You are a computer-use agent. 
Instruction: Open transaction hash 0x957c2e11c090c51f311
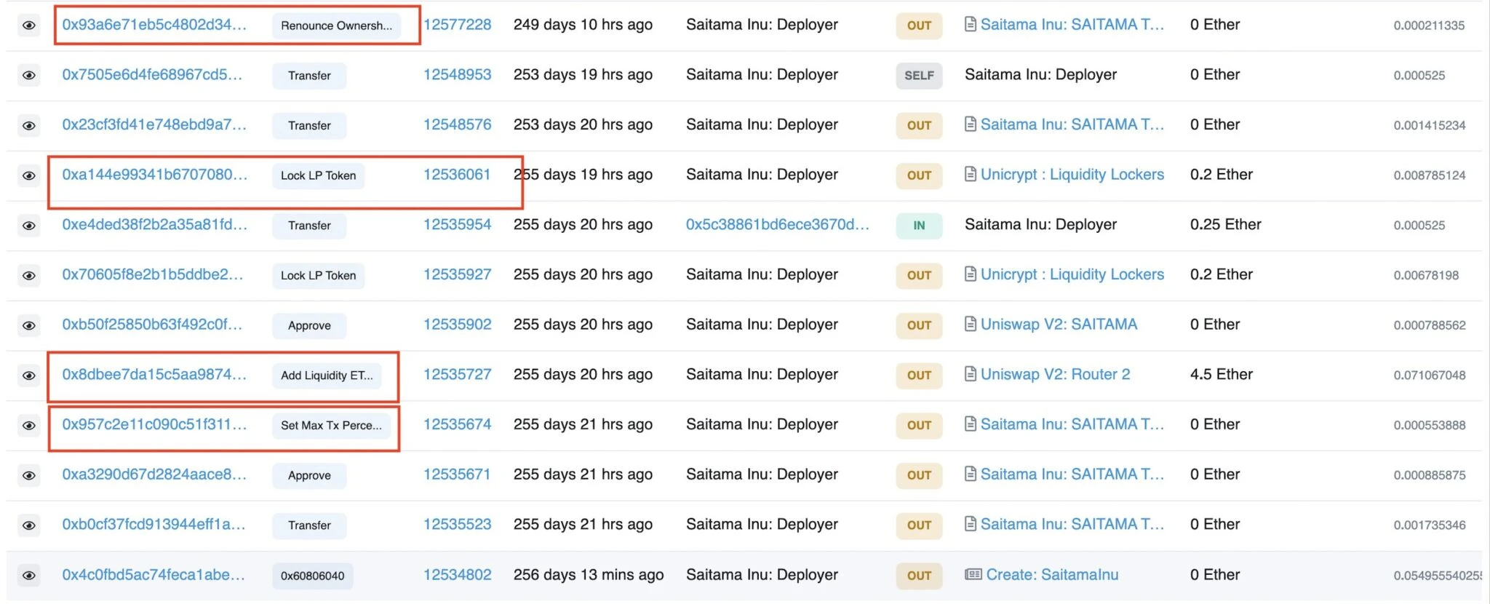pos(154,424)
